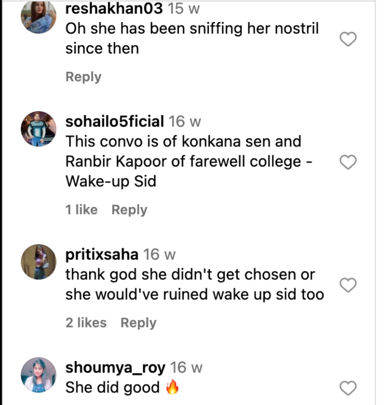
Task: Reply to sohailo5ficial's Wake-up Sid comment
Action: (129, 210)
